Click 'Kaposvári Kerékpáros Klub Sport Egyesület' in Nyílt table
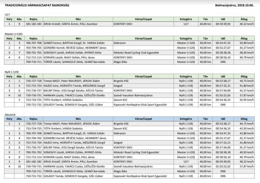The width and height of the screenshot is (260, 183). [x=140, y=105]
